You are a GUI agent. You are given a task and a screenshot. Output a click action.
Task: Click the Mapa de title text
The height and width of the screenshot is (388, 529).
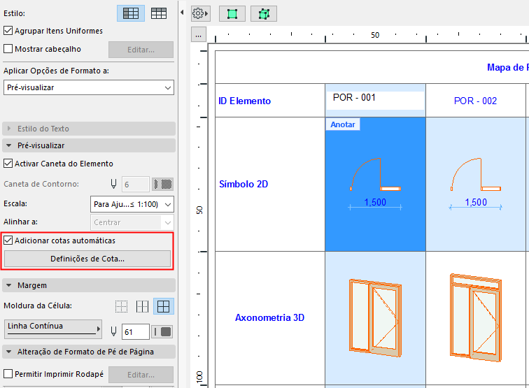pyautogui.click(x=507, y=67)
